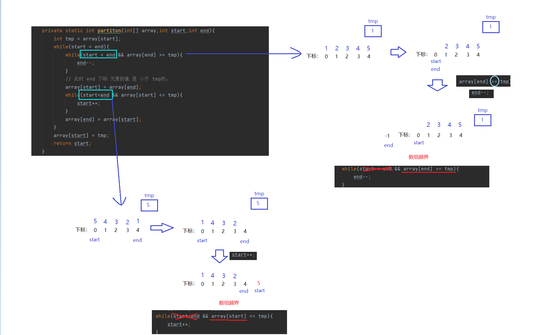Click the 'array[start] = tmp;' code line
550x335 pixels.
pyautogui.click(x=81, y=135)
